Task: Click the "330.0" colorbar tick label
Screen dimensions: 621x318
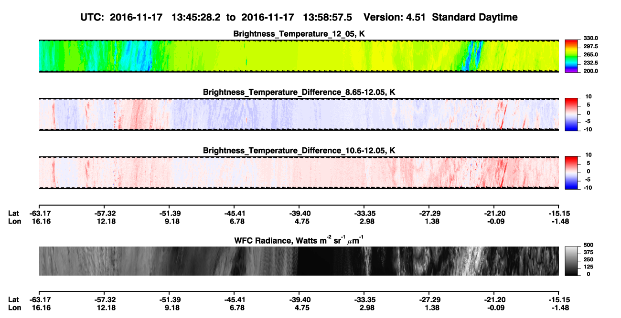Action: (x=591, y=38)
